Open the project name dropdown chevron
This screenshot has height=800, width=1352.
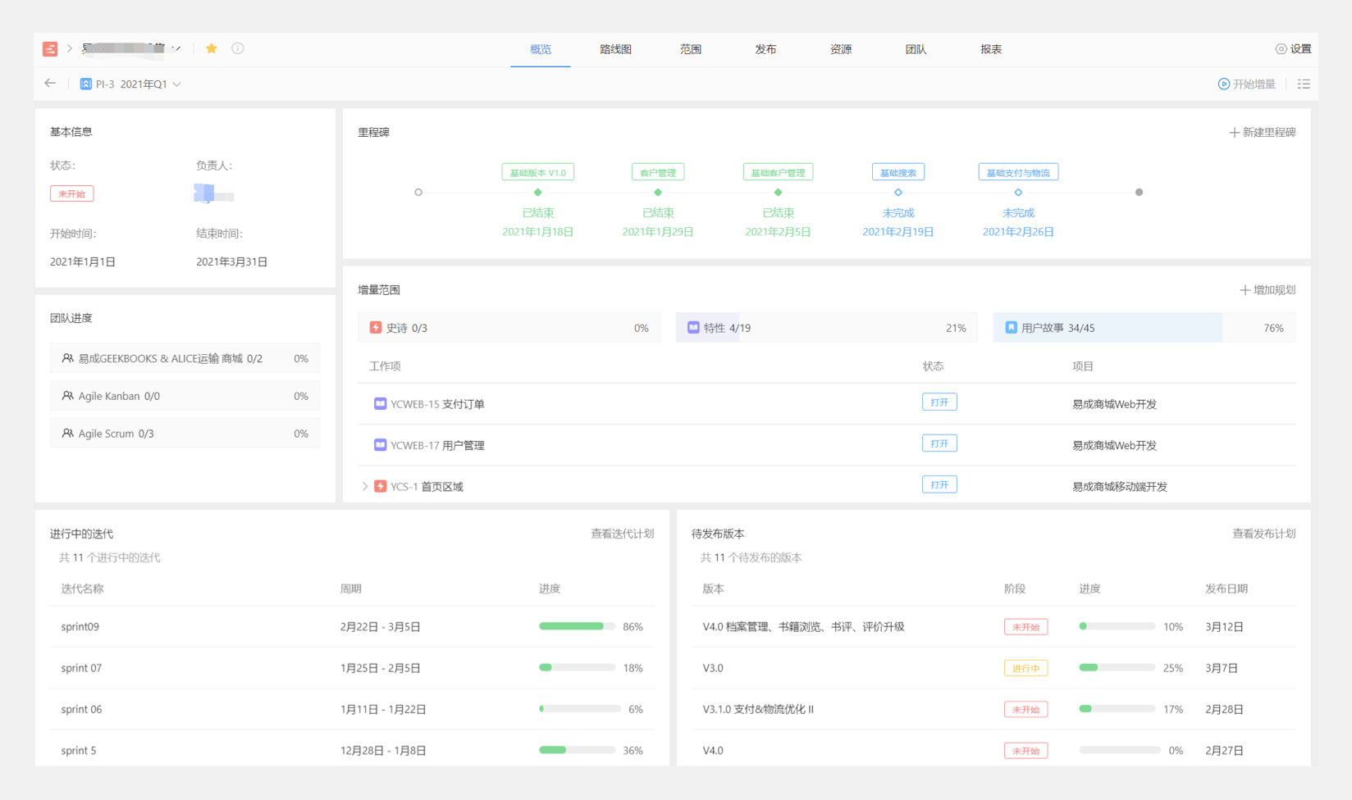177,48
